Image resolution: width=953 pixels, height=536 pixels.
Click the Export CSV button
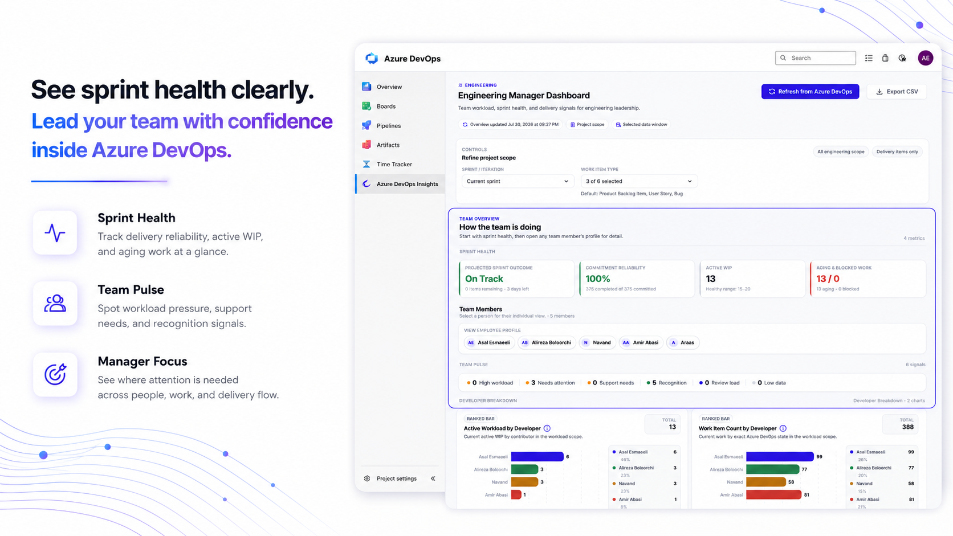897,92
